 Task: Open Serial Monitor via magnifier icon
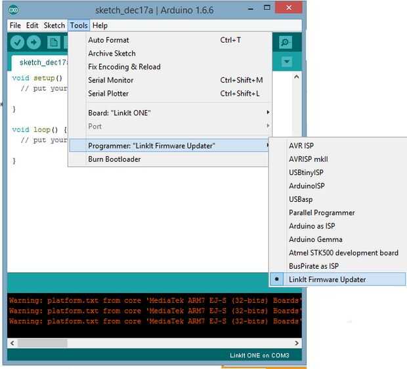285,43
